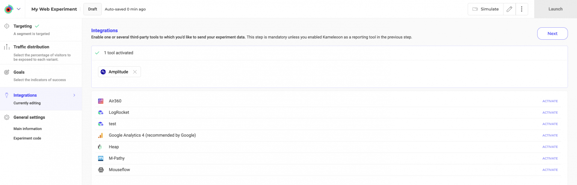Click the Simulate button
The width and height of the screenshot is (577, 185).
[485, 9]
